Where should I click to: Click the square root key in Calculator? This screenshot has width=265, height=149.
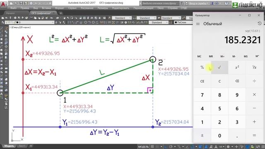pyautogui.click(x=219, y=67)
